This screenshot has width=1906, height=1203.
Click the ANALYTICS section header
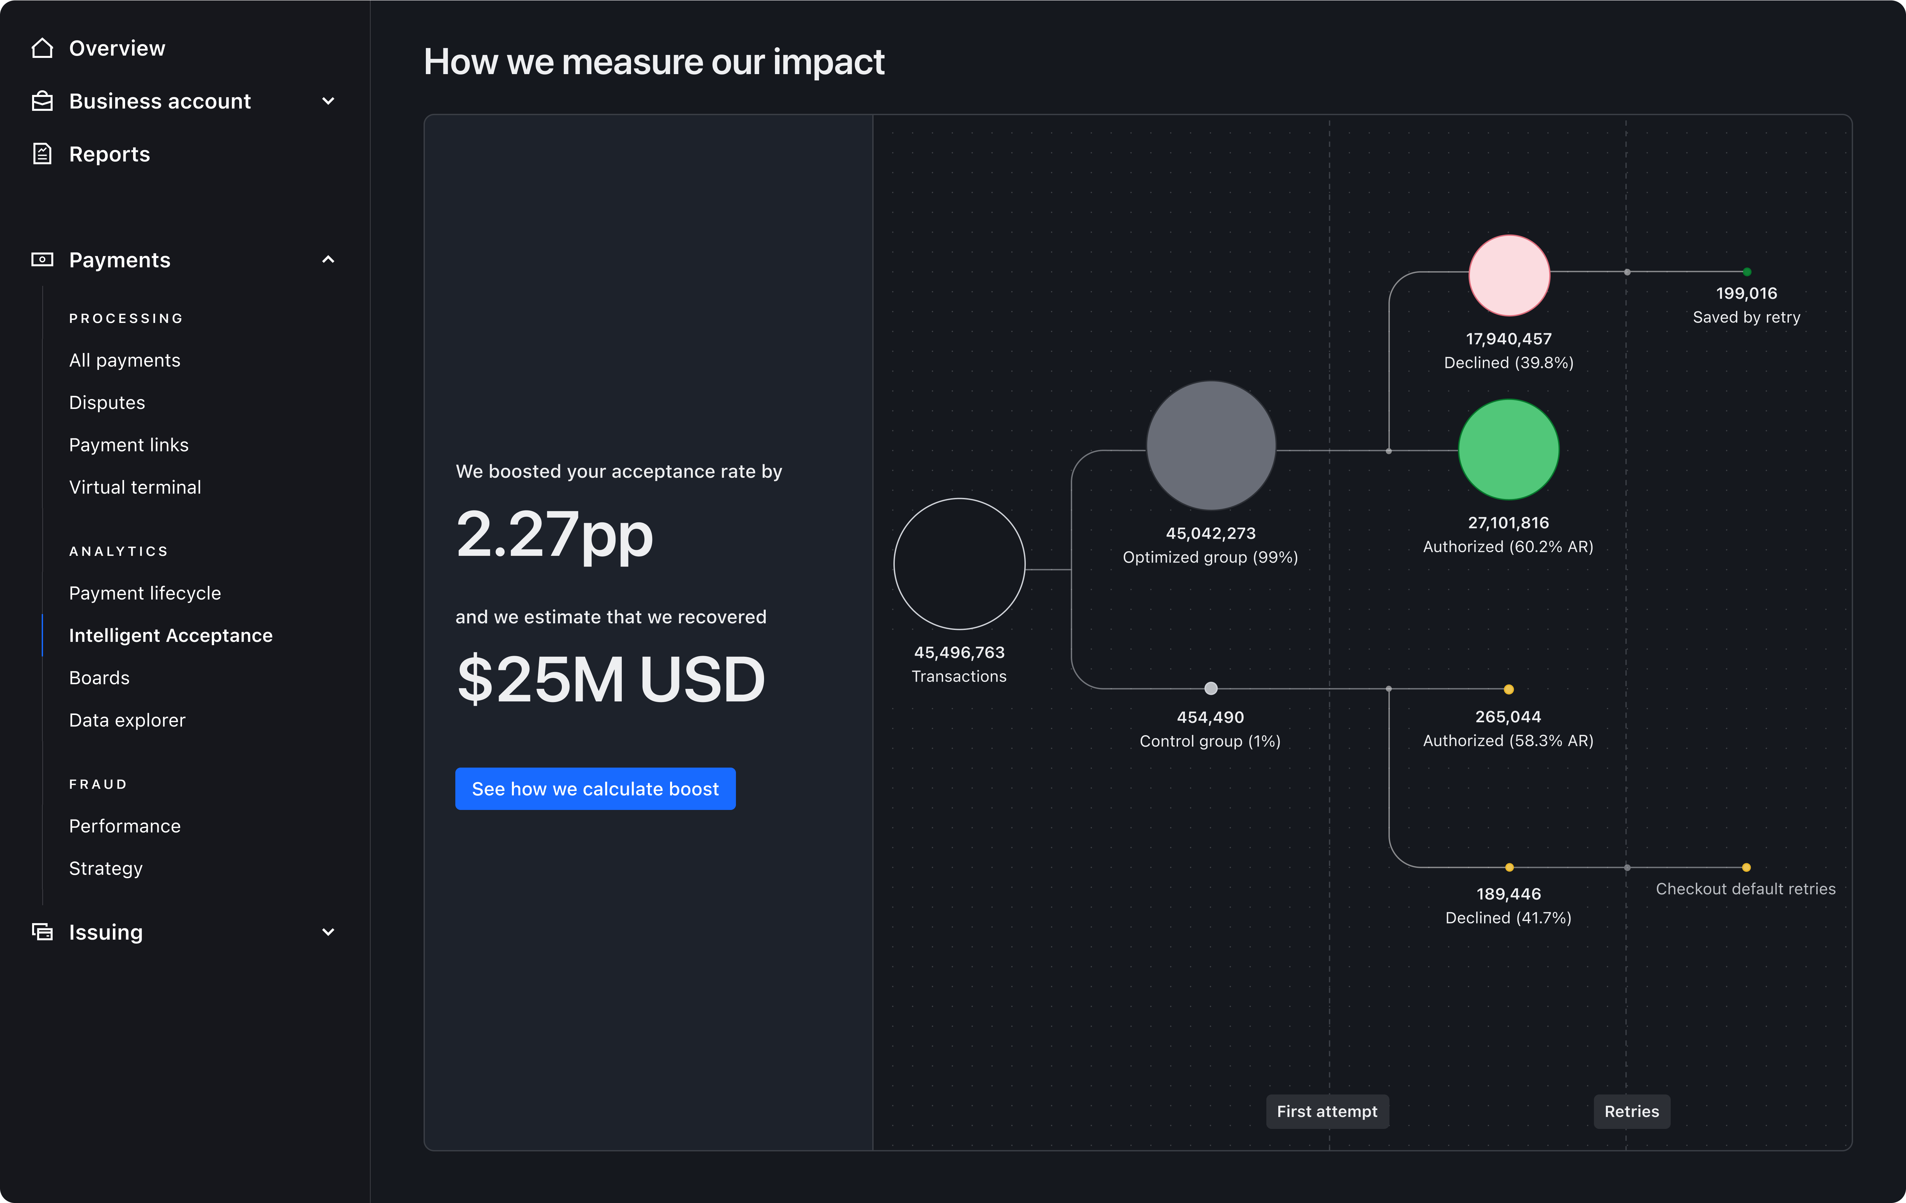pyautogui.click(x=119, y=551)
